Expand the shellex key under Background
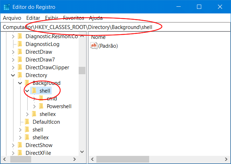231x164 pixels. (27, 114)
